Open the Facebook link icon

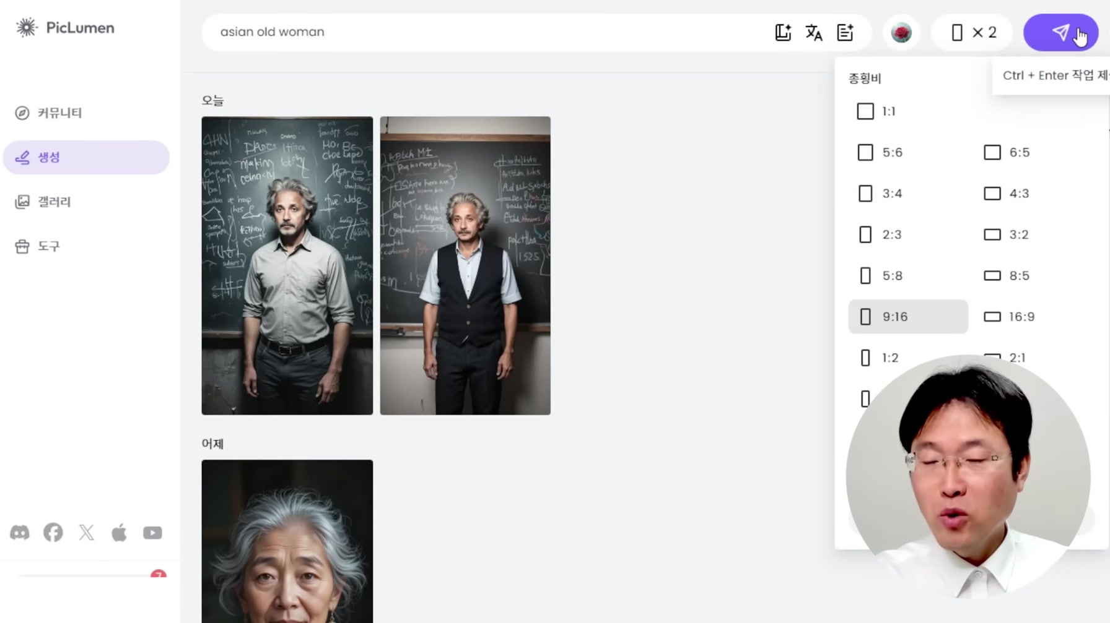click(53, 533)
